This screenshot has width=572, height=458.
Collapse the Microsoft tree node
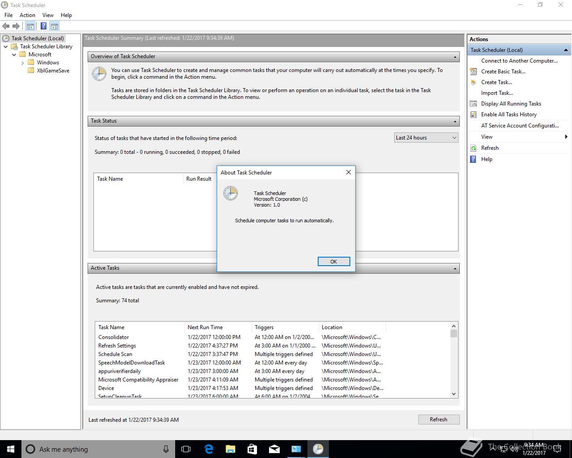14,55
